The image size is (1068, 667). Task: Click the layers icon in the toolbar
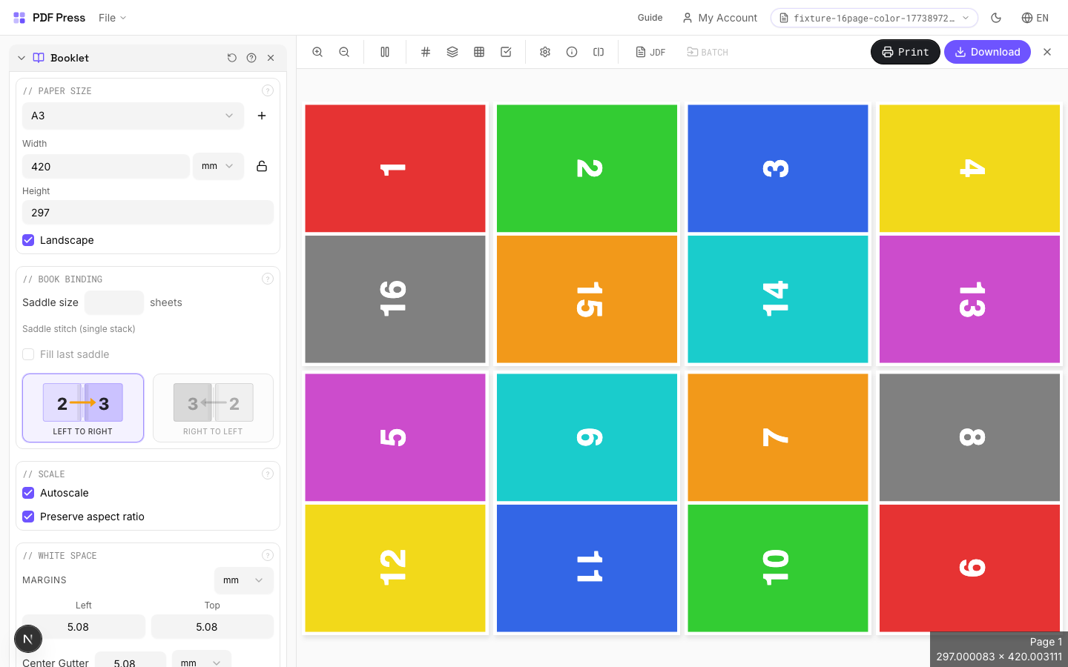452,52
